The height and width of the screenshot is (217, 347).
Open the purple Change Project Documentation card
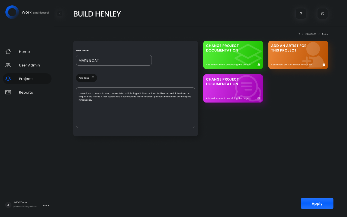pyautogui.click(x=233, y=88)
